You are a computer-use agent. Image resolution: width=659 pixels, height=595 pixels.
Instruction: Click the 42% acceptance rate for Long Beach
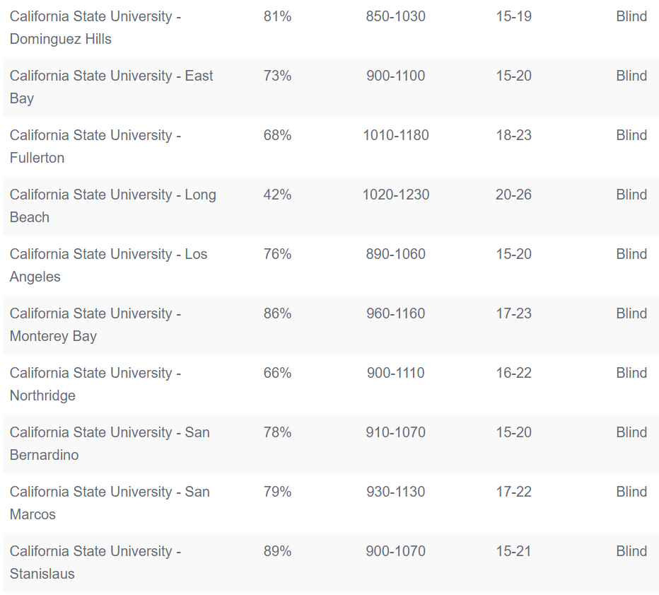(x=277, y=195)
